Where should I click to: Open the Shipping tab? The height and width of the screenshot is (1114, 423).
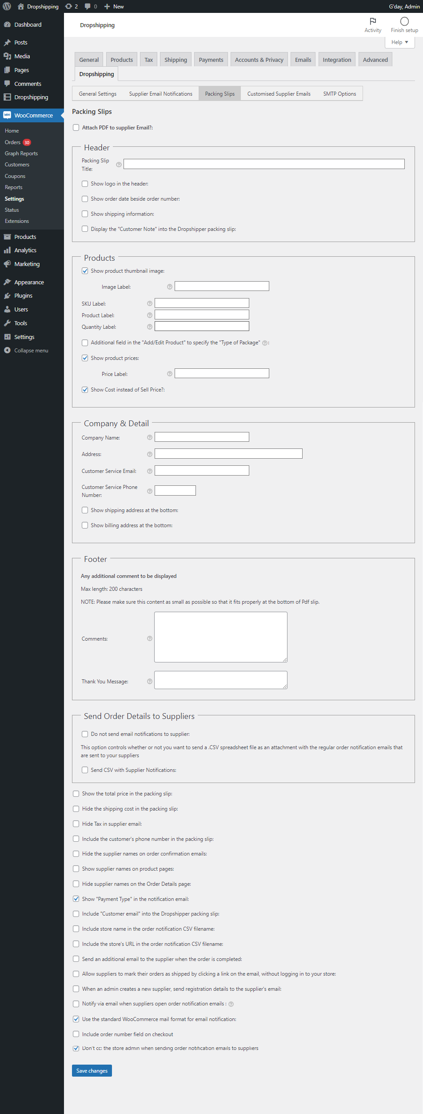pos(176,60)
